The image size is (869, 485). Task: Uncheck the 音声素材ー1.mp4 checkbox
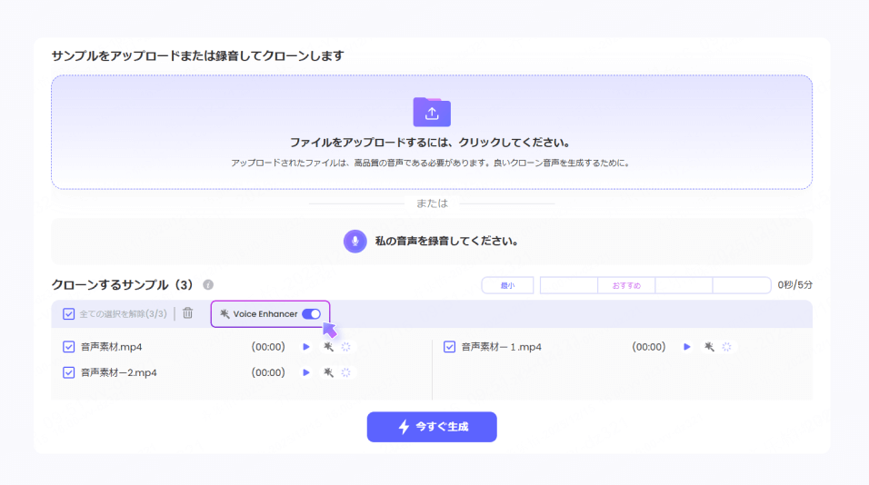449,347
